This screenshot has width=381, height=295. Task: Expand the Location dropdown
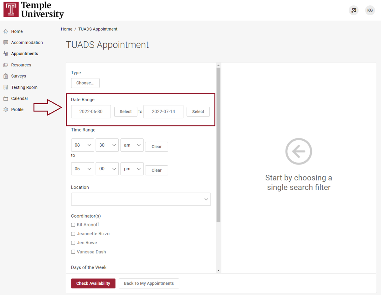pos(141,199)
